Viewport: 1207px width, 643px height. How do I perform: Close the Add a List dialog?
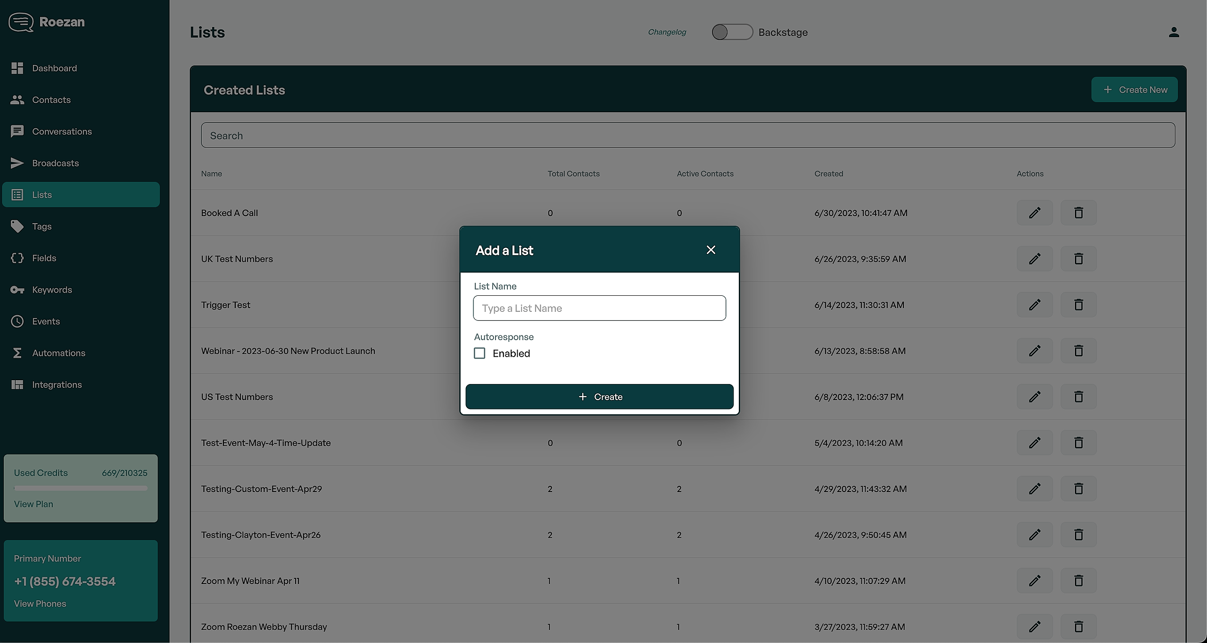[x=711, y=250]
